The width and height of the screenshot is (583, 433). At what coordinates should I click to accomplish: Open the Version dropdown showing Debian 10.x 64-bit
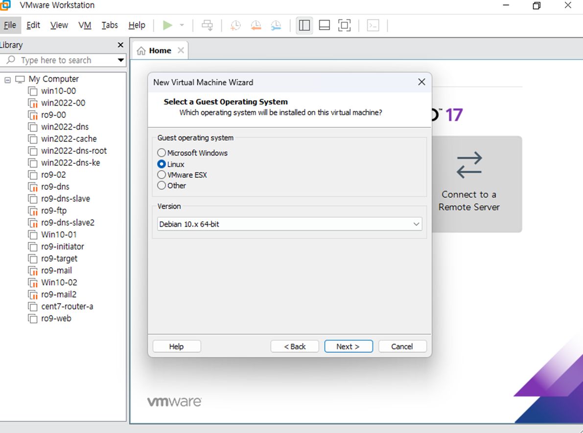click(x=290, y=224)
